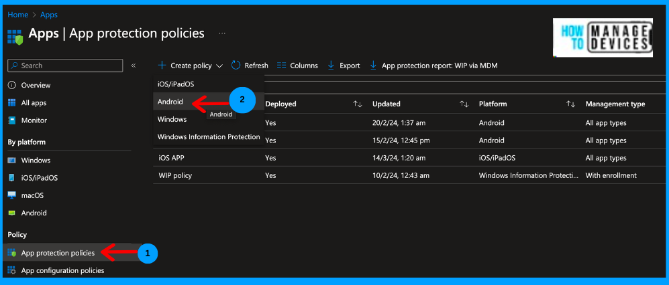Click the App protection policies shield icon
The width and height of the screenshot is (669, 285).
pos(12,253)
